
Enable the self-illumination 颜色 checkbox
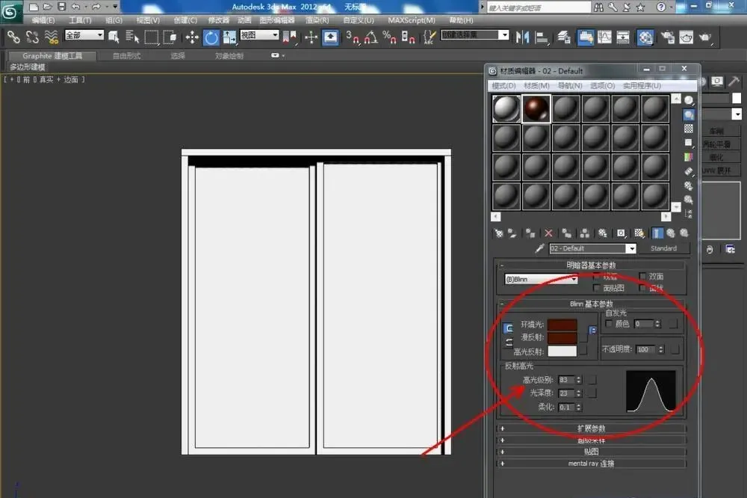(608, 324)
